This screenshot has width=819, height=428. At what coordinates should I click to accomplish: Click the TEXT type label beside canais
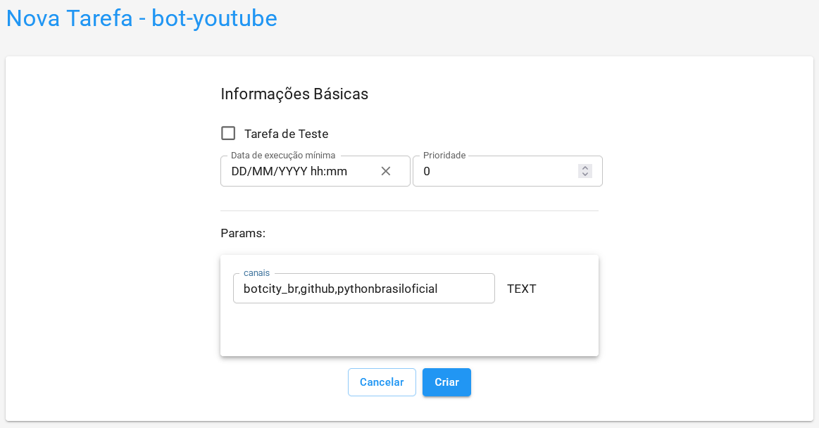click(x=522, y=289)
